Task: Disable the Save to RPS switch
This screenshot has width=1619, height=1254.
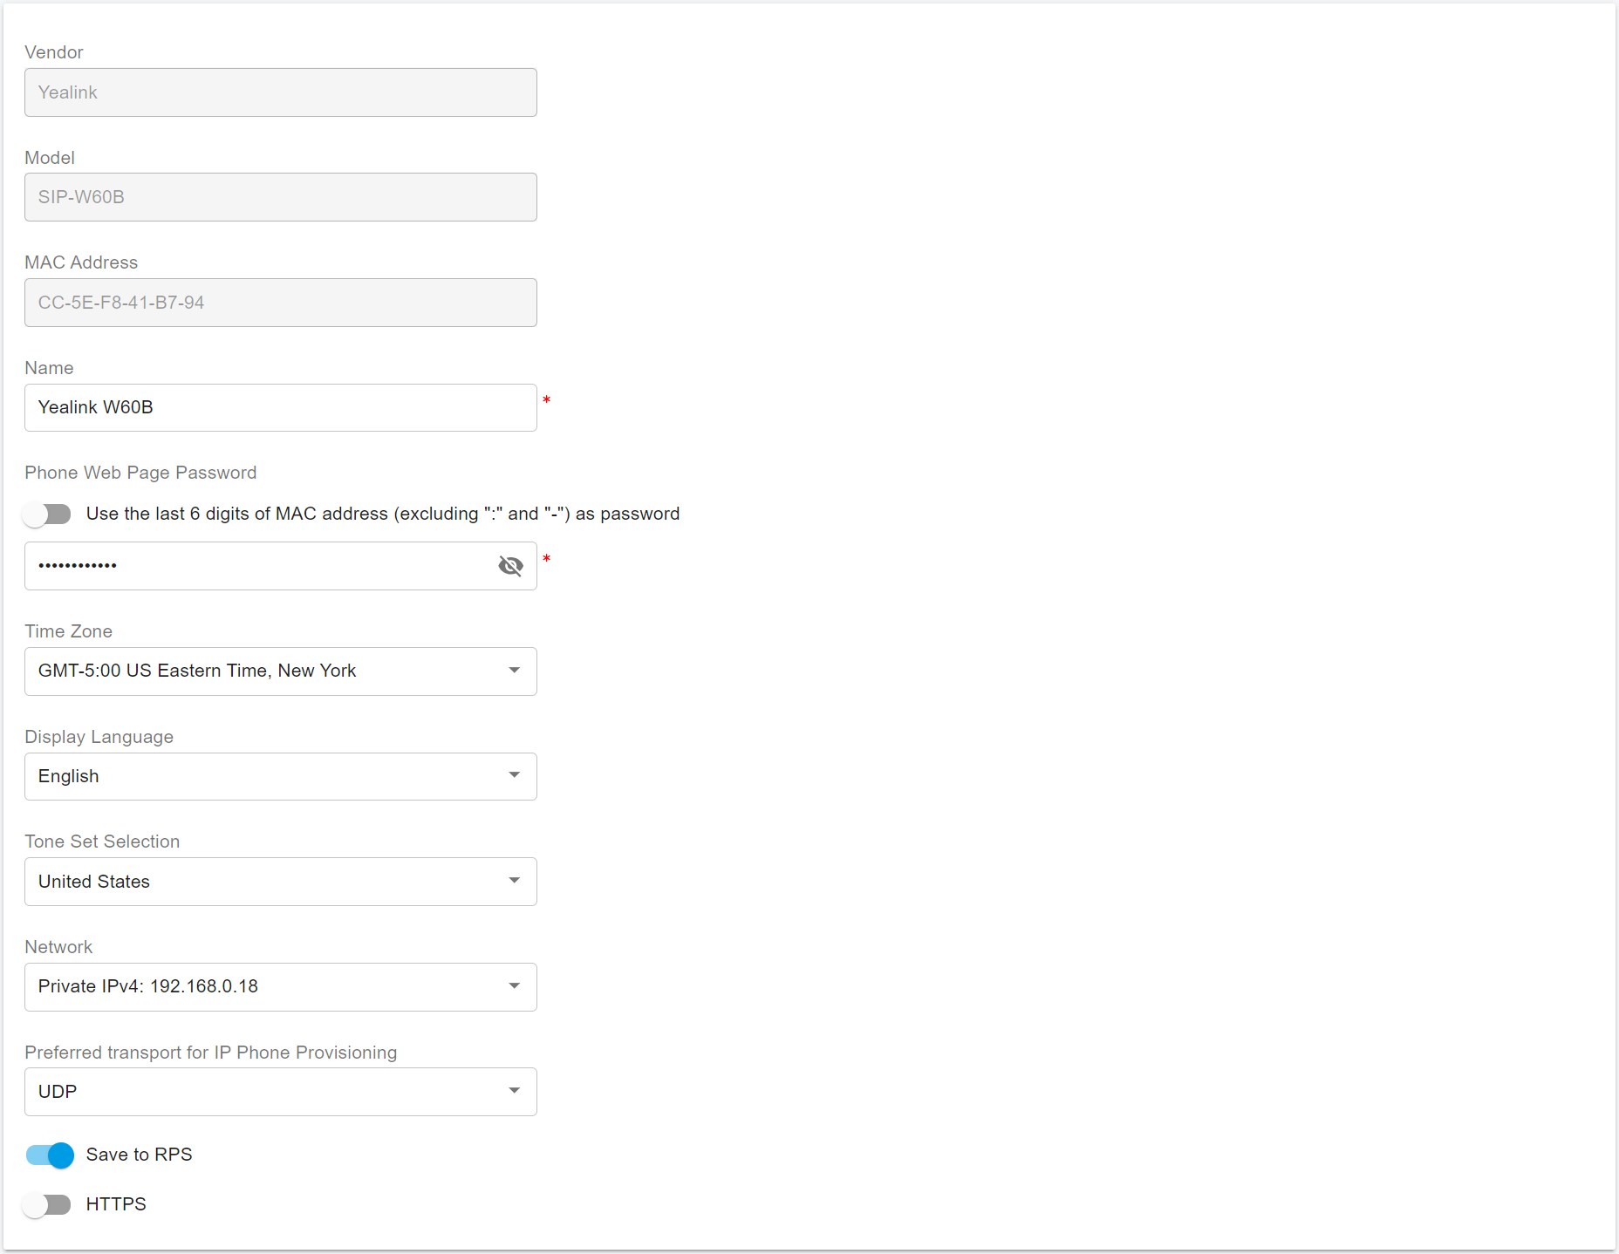Action: click(50, 1155)
